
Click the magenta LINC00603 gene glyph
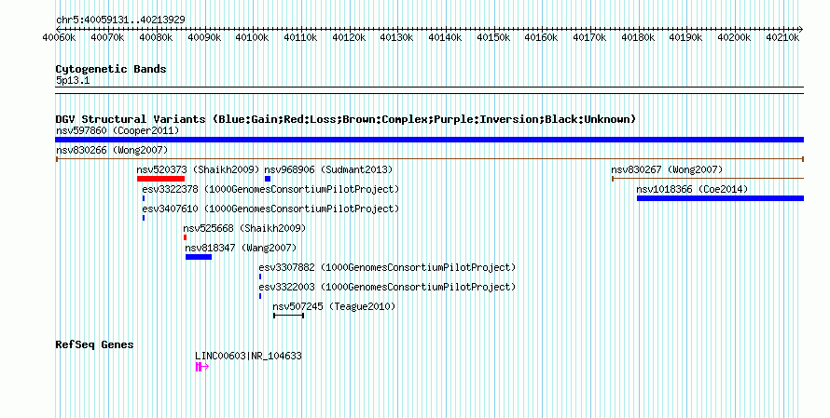(202, 366)
